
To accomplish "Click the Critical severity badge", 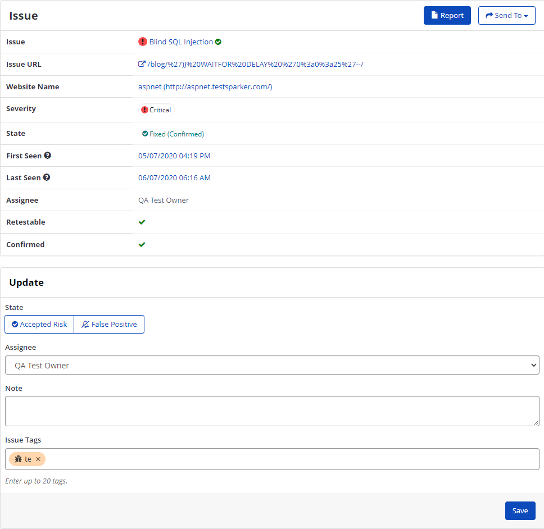I will point(156,110).
